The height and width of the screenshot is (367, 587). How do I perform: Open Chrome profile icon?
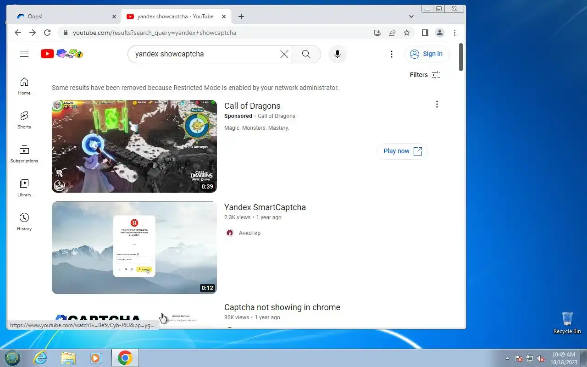coord(440,33)
